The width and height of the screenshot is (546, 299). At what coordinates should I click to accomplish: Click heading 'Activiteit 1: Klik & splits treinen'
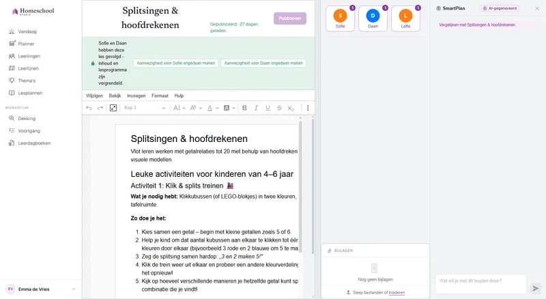click(x=182, y=186)
